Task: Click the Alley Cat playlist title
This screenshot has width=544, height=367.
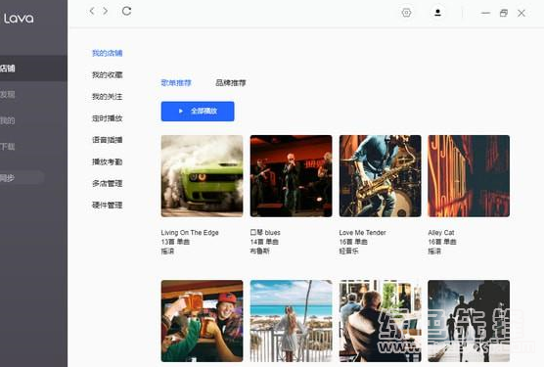Action: click(x=441, y=232)
